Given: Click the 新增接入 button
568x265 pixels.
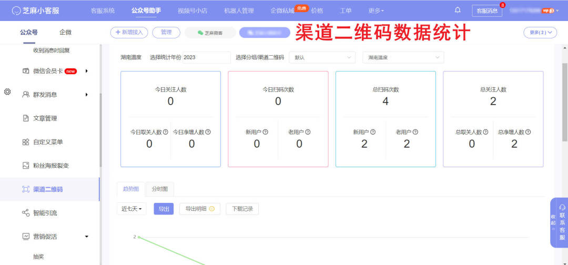Looking at the screenshot, I should [129, 32].
